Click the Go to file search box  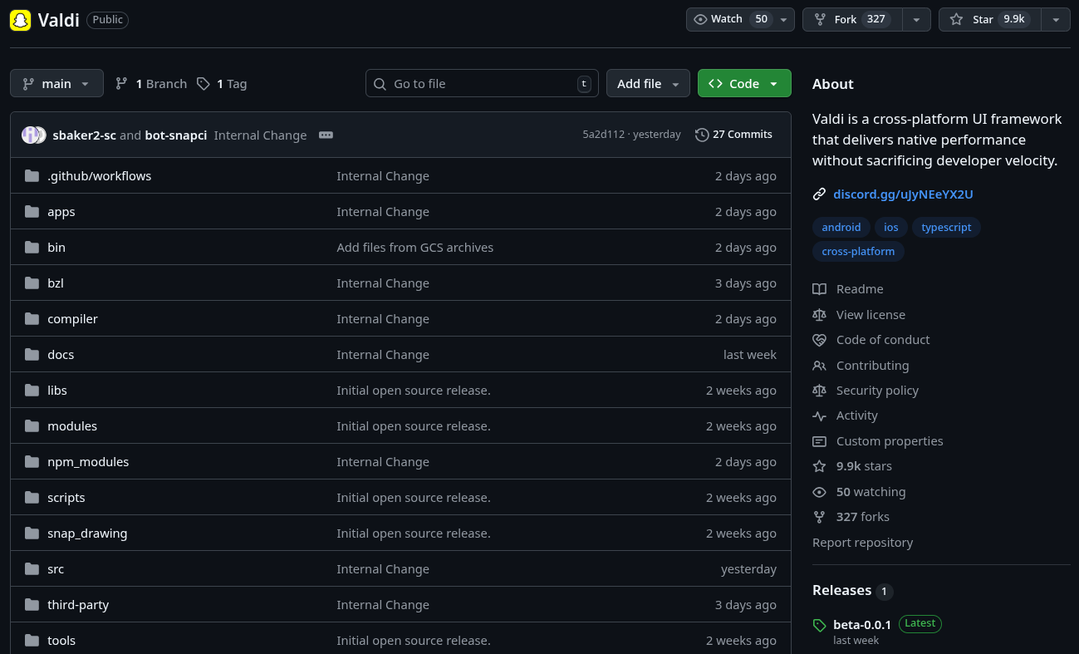[482, 83]
